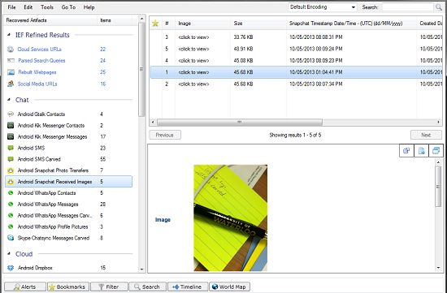
Task: Open the Filter tab
Action: click(x=109, y=287)
